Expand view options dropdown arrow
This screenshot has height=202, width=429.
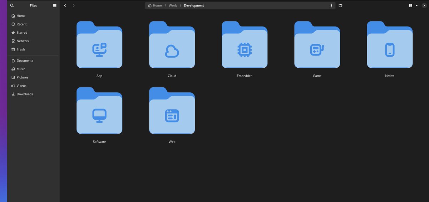click(416, 5)
